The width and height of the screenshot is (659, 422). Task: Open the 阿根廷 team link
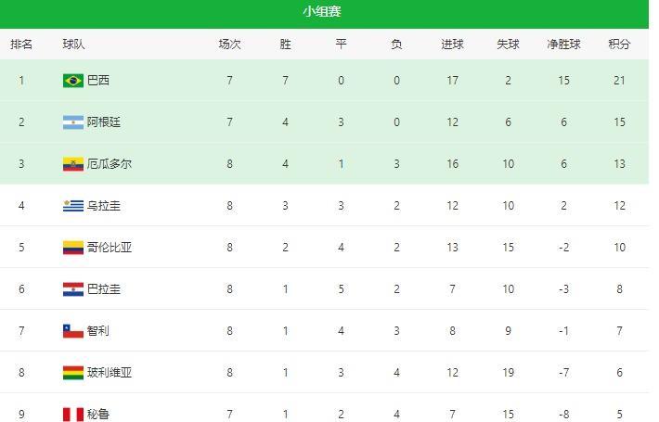coord(104,122)
